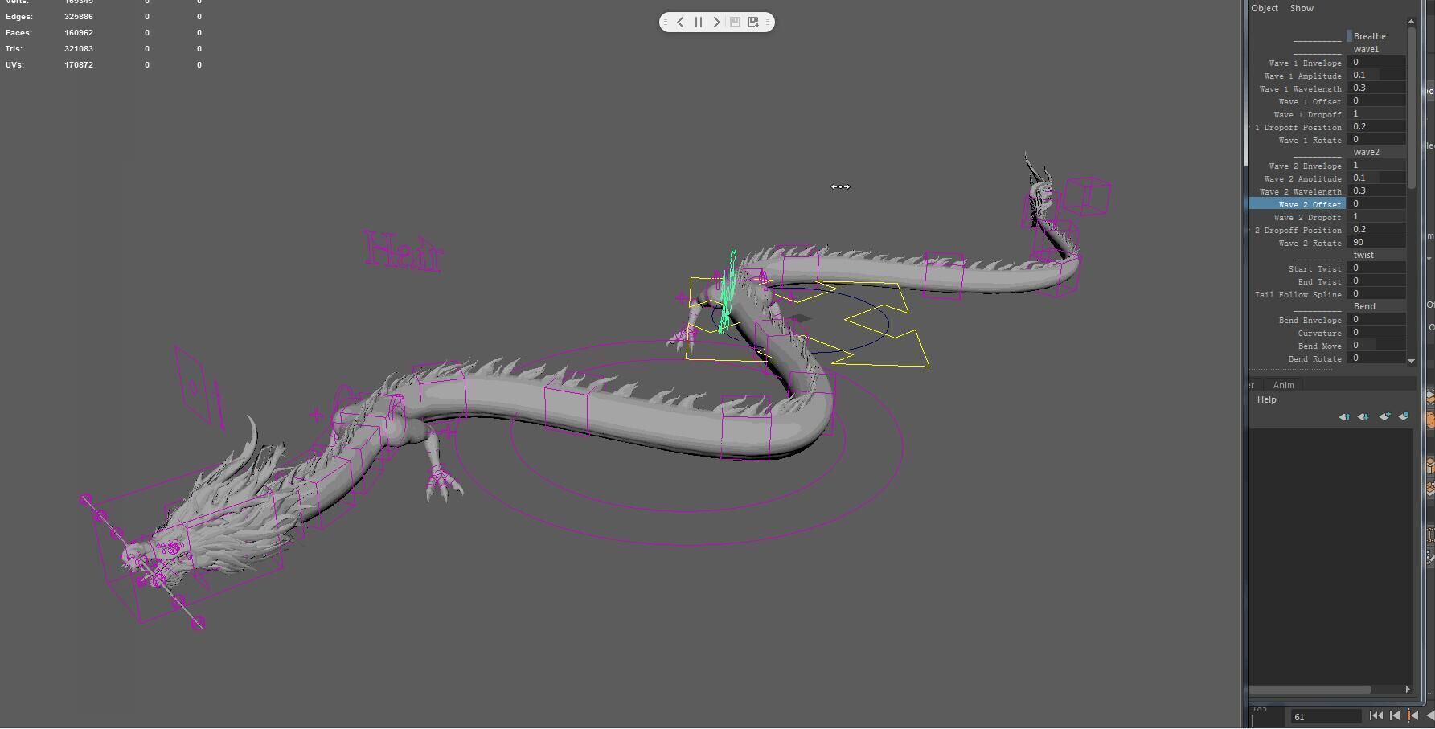
Task: Select the Wave 2 Dropoff attribute label
Action: (x=1307, y=217)
